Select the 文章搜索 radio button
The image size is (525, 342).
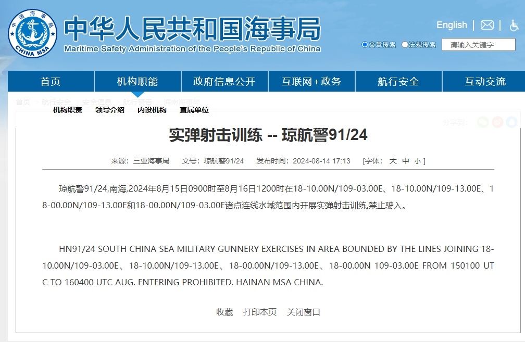pyautogui.click(x=365, y=45)
